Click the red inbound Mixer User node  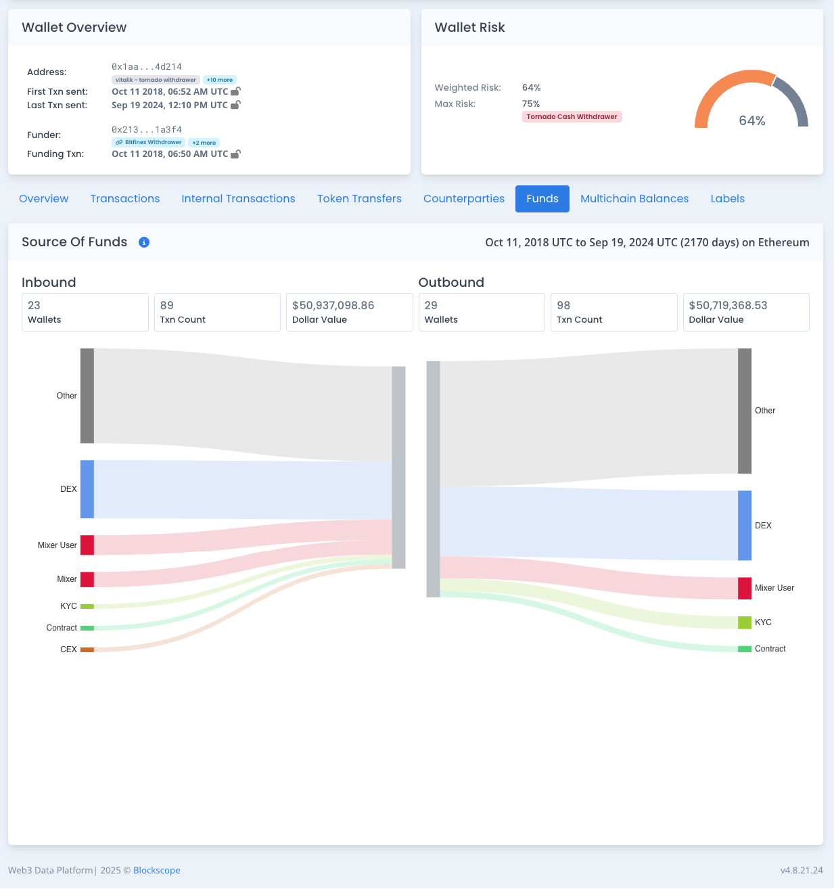pyautogui.click(x=87, y=545)
